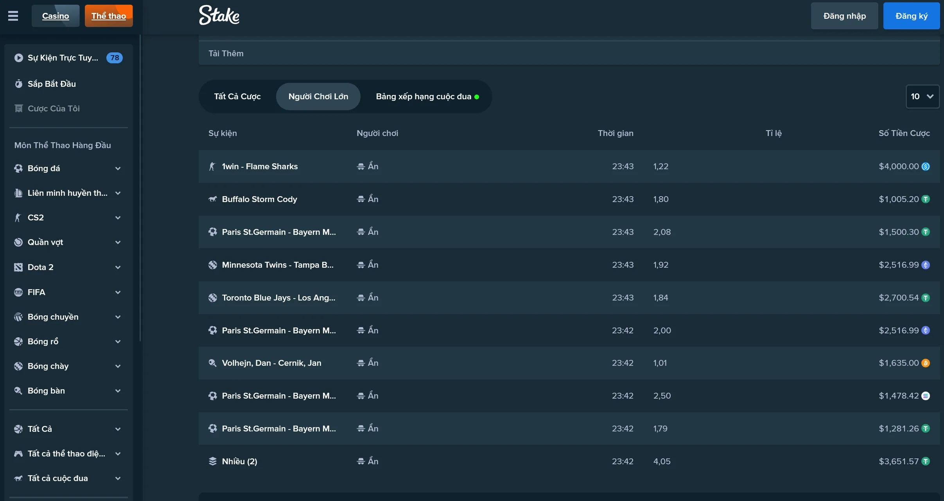Open the Bảng xếp hạng cuộc đua tab
Screen dimensions: 944x501
427,97
